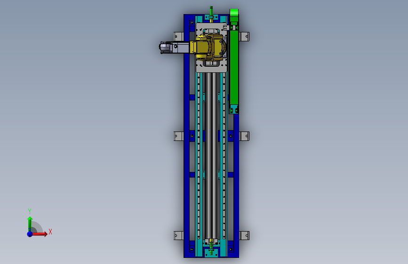Select the yellow robot base body
The height and width of the screenshot is (264, 408).
(x=210, y=47)
